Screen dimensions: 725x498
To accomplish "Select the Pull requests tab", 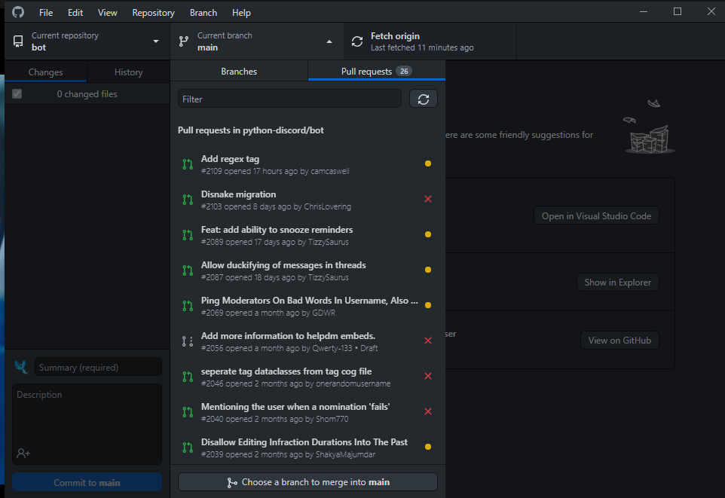I will [x=376, y=72].
